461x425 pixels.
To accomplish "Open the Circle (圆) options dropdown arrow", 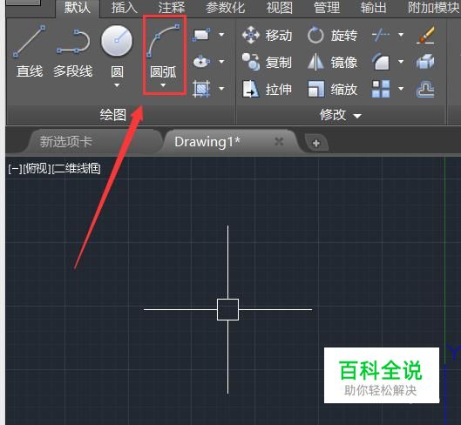I will (x=117, y=85).
